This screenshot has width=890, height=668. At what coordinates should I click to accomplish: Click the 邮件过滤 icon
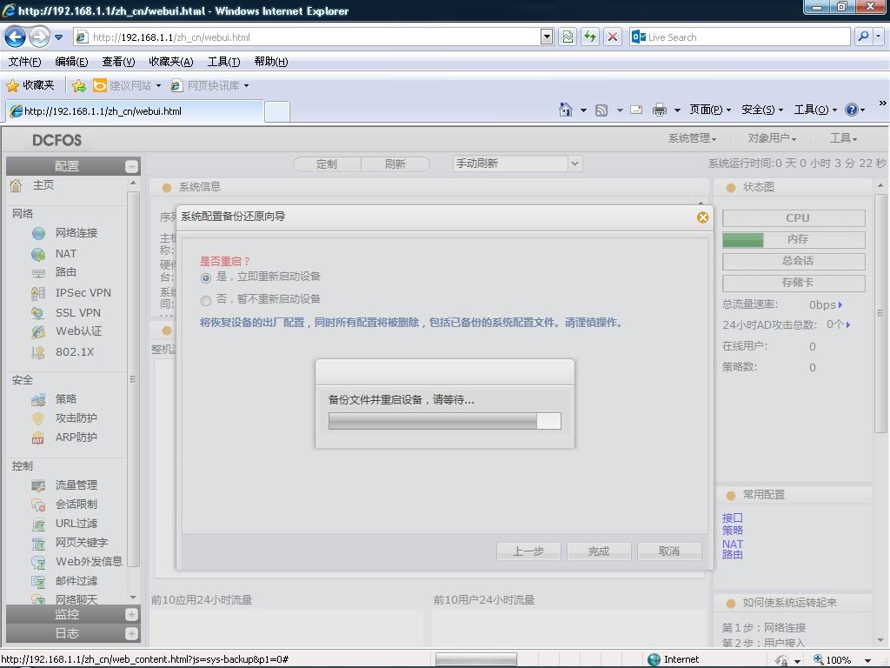[x=38, y=581]
